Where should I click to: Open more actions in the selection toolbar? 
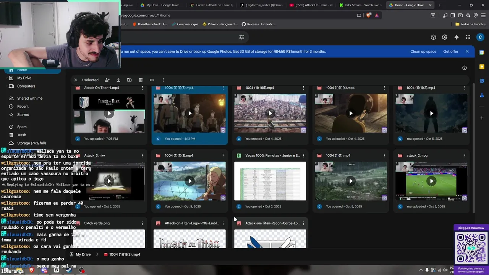click(x=163, y=80)
